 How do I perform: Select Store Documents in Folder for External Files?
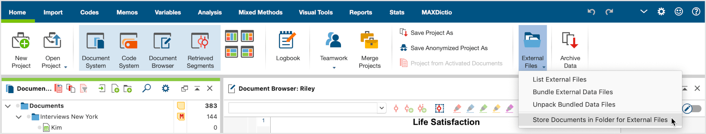click(x=600, y=120)
